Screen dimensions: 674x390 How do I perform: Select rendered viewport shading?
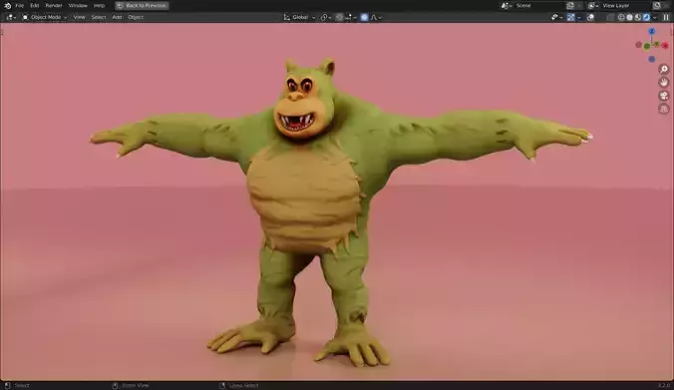click(x=646, y=17)
